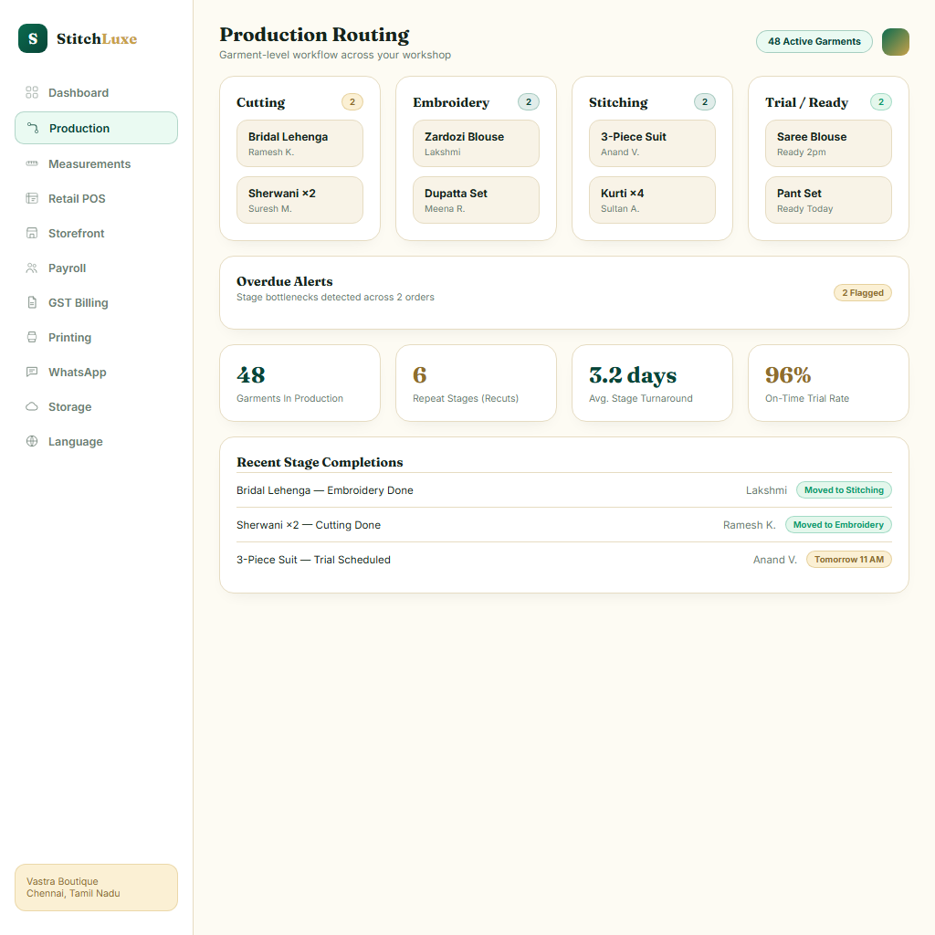Click the Moved to Embroidery tag

pyautogui.click(x=838, y=525)
